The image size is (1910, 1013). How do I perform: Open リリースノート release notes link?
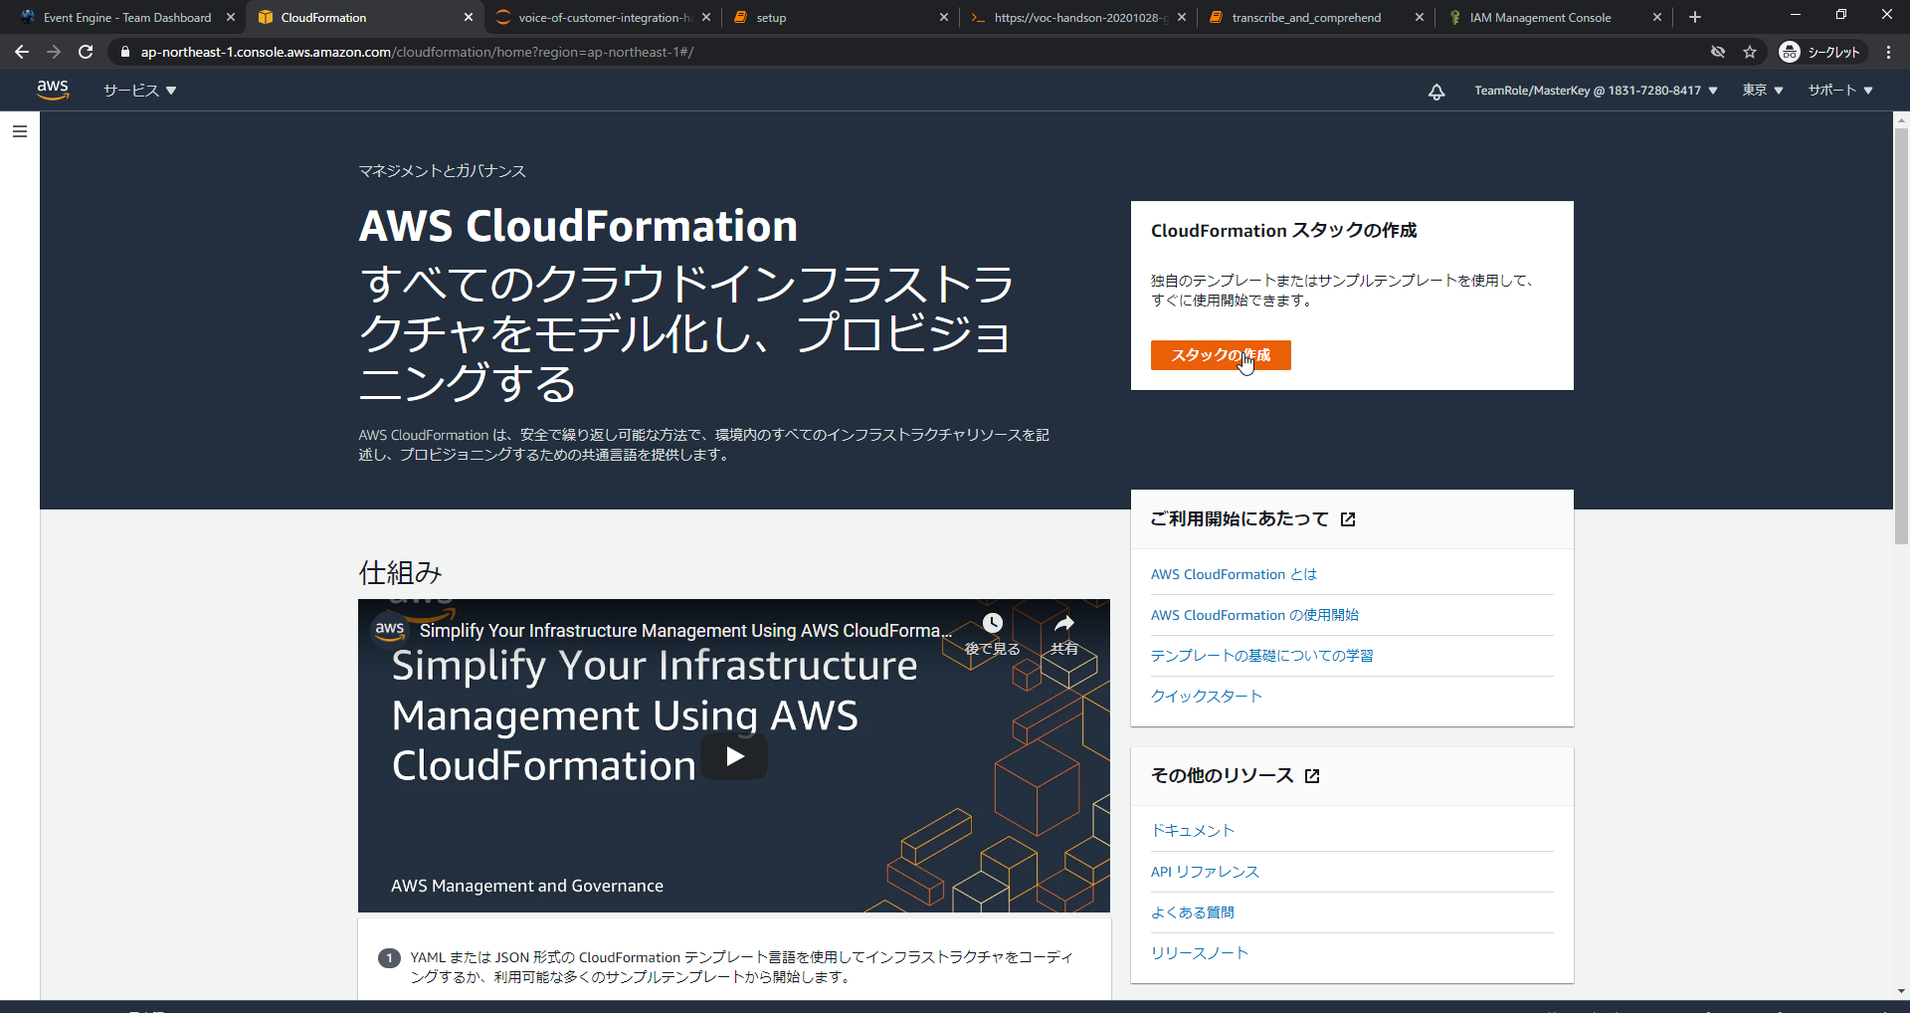point(1199,953)
